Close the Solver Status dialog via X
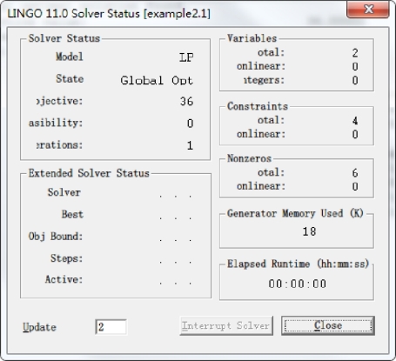396x361 pixels. coord(368,10)
